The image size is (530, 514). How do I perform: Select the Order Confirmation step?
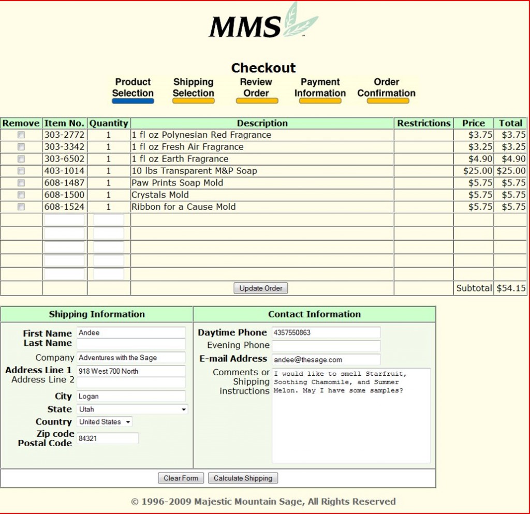386,88
